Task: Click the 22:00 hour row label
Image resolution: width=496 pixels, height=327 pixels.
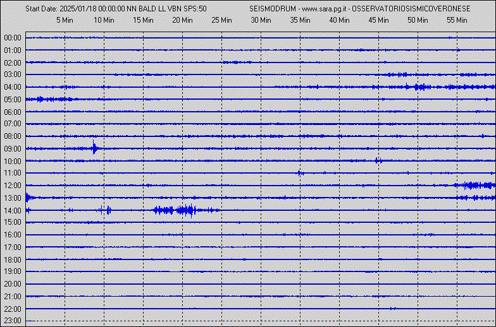Action: point(13,309)
